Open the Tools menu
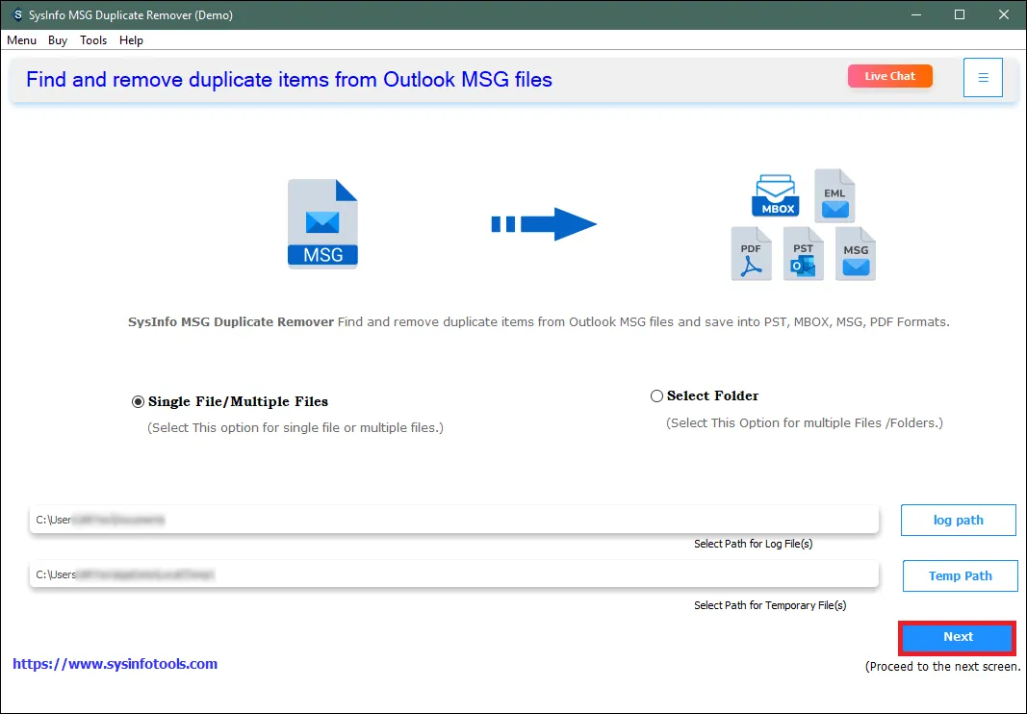This screenshot has width=1027, height=714. click(93, 40)
